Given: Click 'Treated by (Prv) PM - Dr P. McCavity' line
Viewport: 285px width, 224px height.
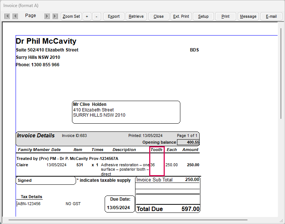Looking at the screenshot, I should [x=67, y=158].
